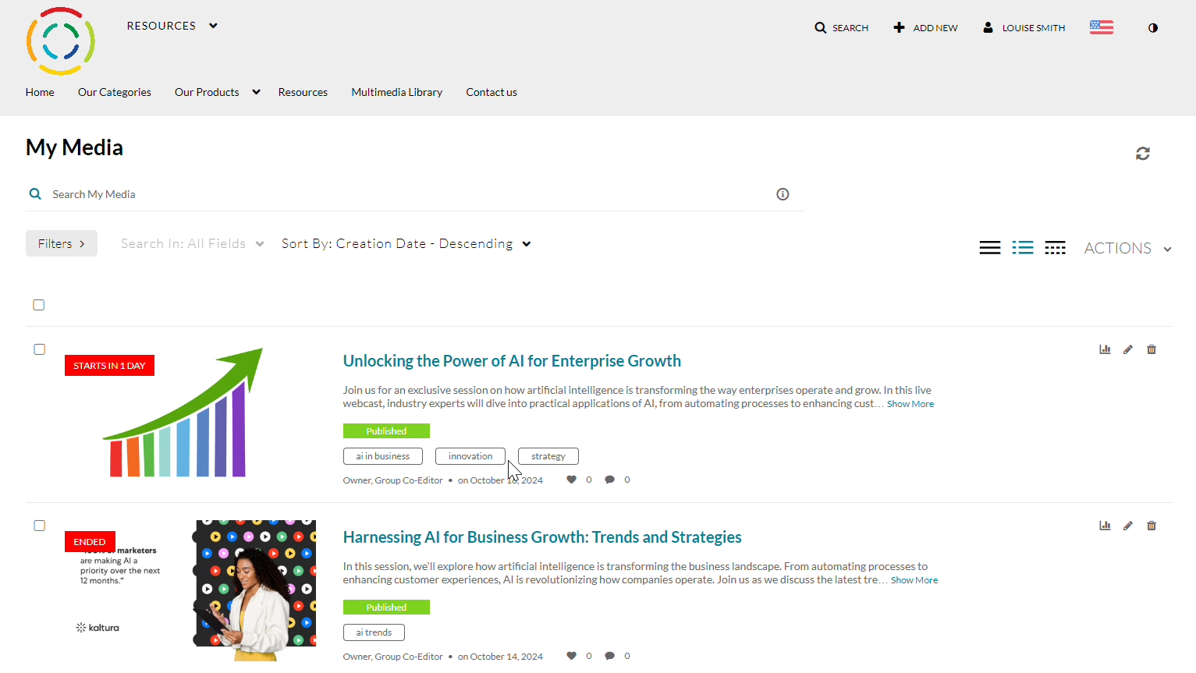Click the US flag language icon

pos(1101,27)
